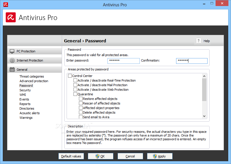Open Advanced protection settings
Screen dimensions: 231x164
(x=34, y=81)
